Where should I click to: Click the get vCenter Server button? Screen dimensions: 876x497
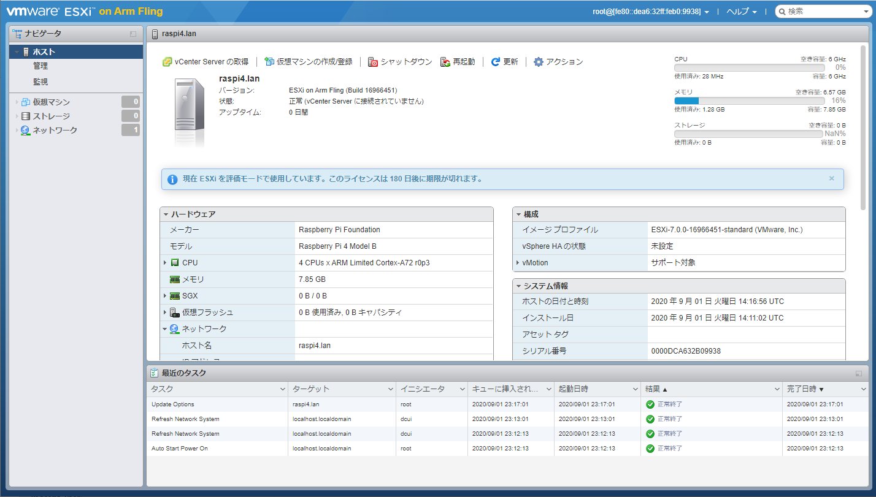point(206,62)
